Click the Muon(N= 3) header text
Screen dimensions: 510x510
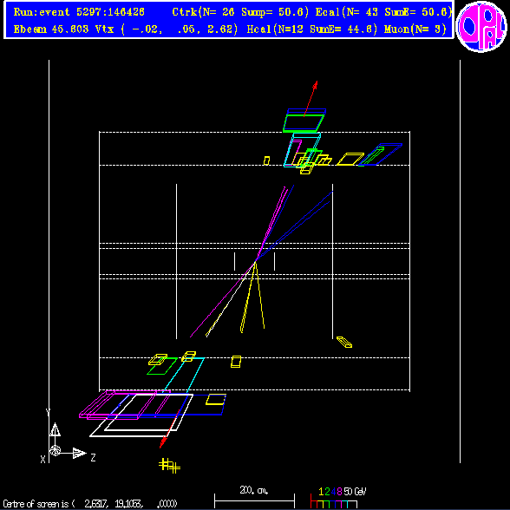415,29
